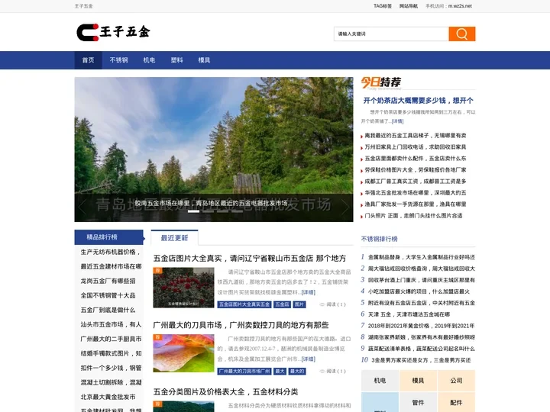Click the search keyword input field
The width and height of the screenshot is (550, 412).
tap(391, 34)
